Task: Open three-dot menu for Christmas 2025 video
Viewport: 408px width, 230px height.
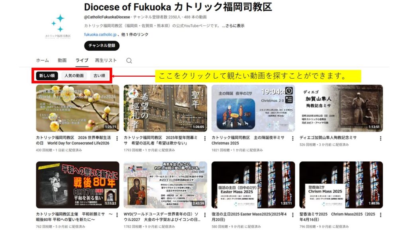Action: pyautogui.click(x=293, y=138)
